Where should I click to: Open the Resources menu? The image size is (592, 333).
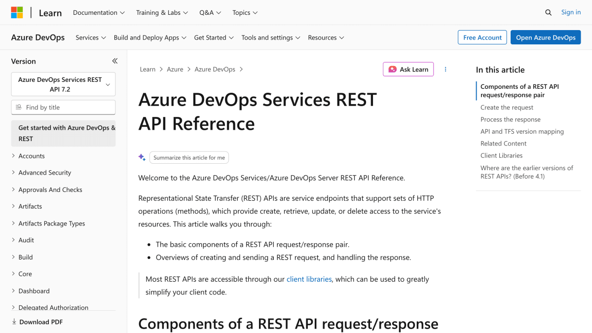tap(326, 37)
